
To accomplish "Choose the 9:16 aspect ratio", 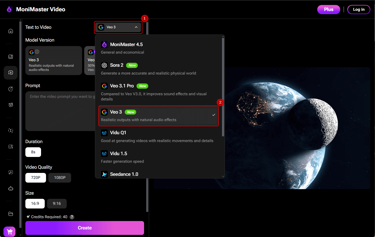I will pyautogui.click(x=57, y=204).
